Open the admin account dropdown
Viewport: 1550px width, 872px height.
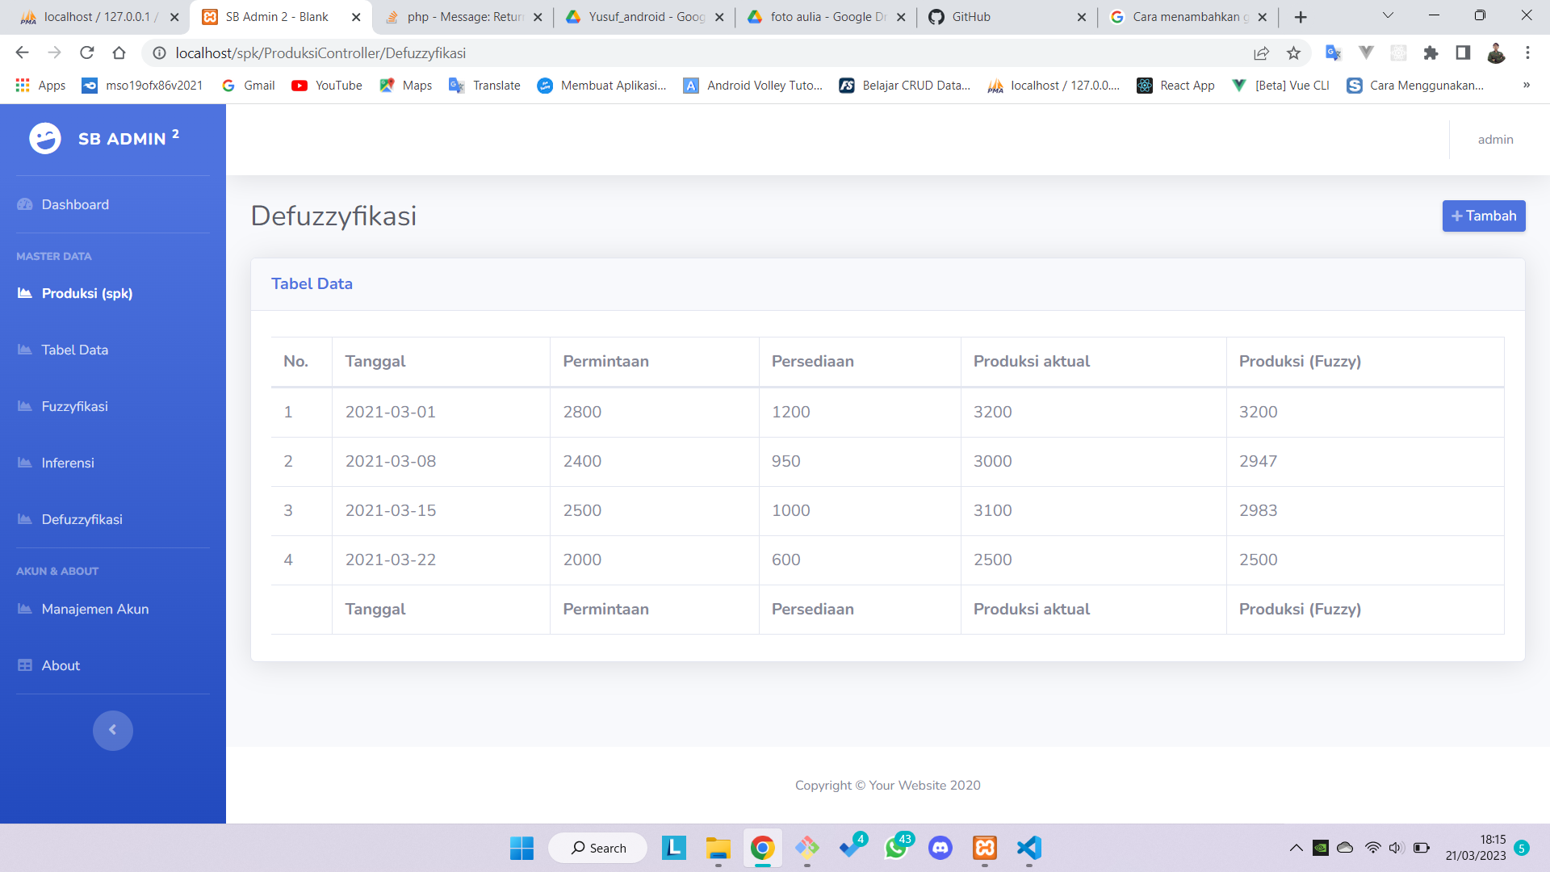[1496, 139]
